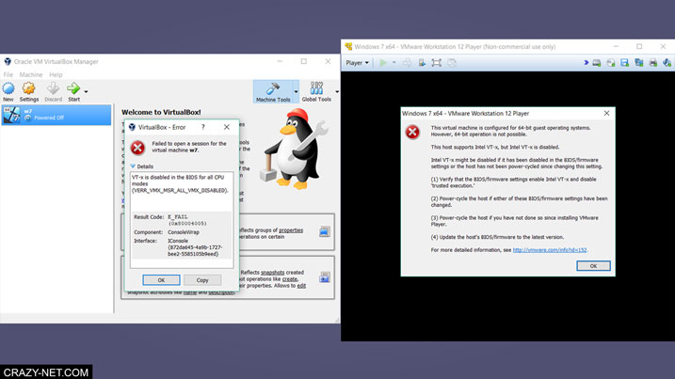Click the blue chevron to expand device icons
Screen dimensions: 675x379
click(x=586, y=63)
